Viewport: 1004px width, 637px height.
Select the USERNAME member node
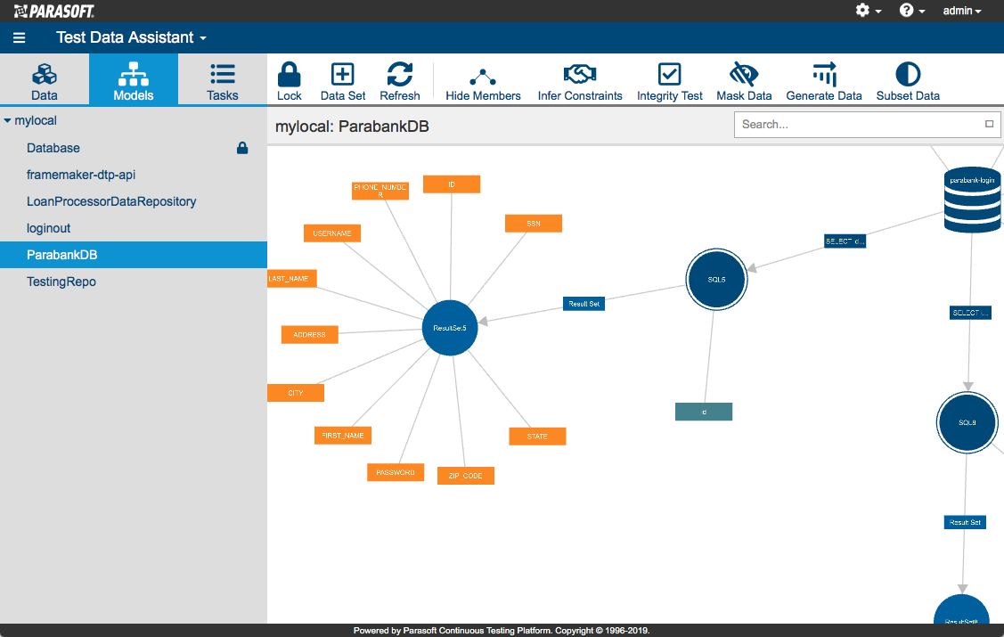331,233
